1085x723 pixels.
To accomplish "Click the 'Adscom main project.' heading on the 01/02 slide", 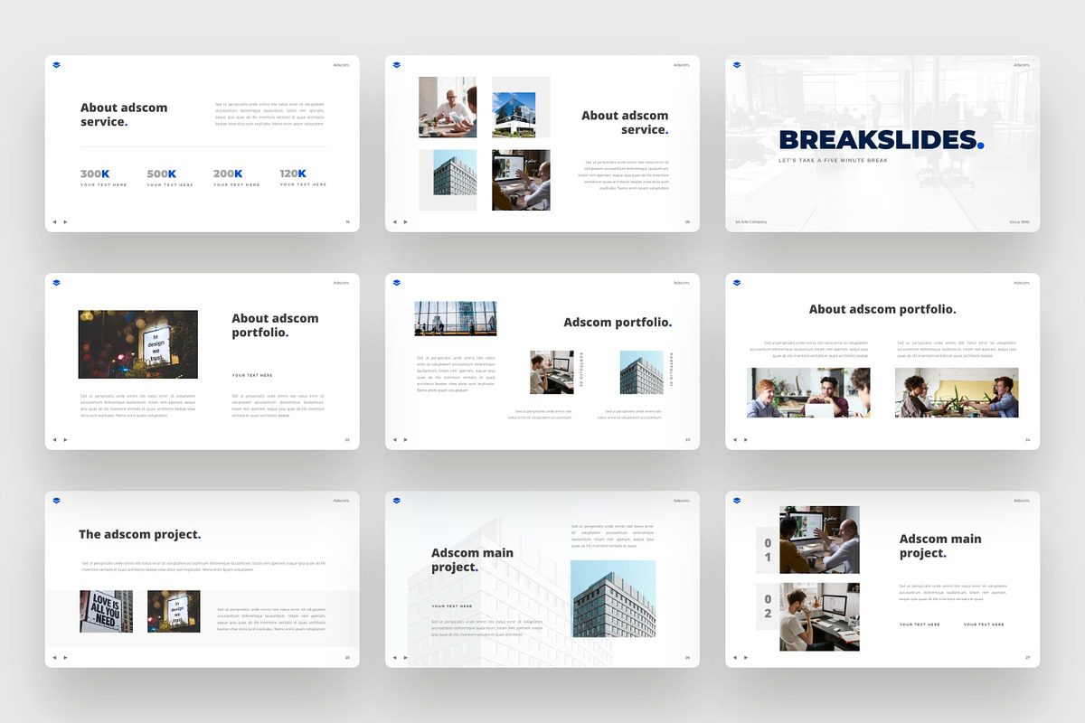I will 940,546.
